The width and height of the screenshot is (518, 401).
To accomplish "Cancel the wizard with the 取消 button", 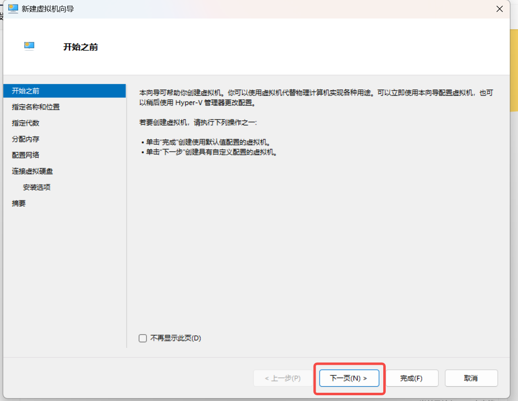I will [x=471, y=378].
